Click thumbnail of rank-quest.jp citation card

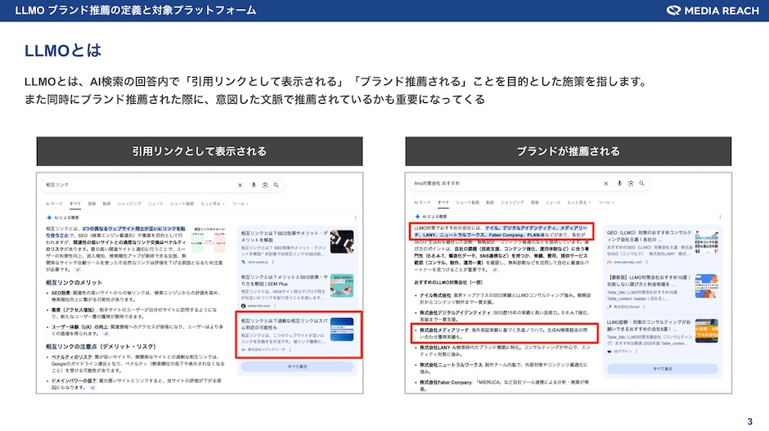coord(342,242)
